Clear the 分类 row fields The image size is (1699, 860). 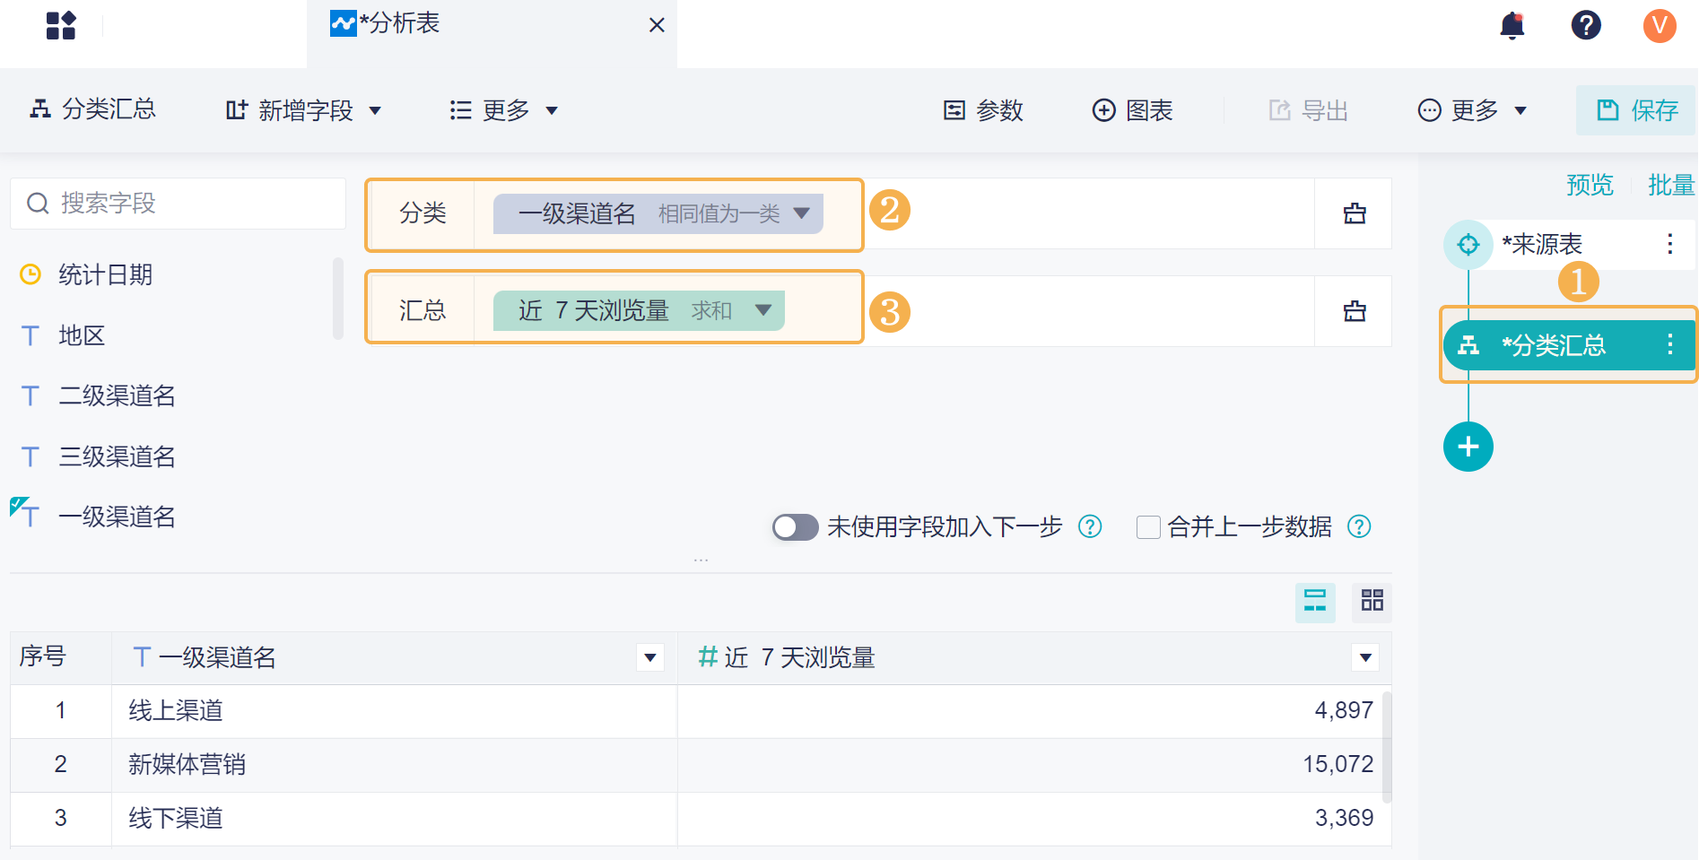click(x=1354, y=213)
